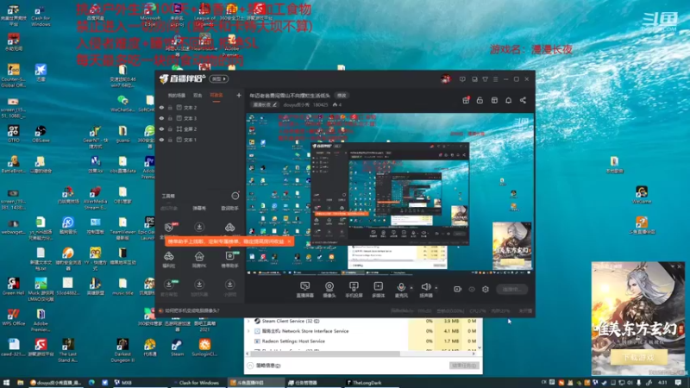Click 修改 to edit stream title
Screen dimensions: 690x388
(x=342, y=96)
